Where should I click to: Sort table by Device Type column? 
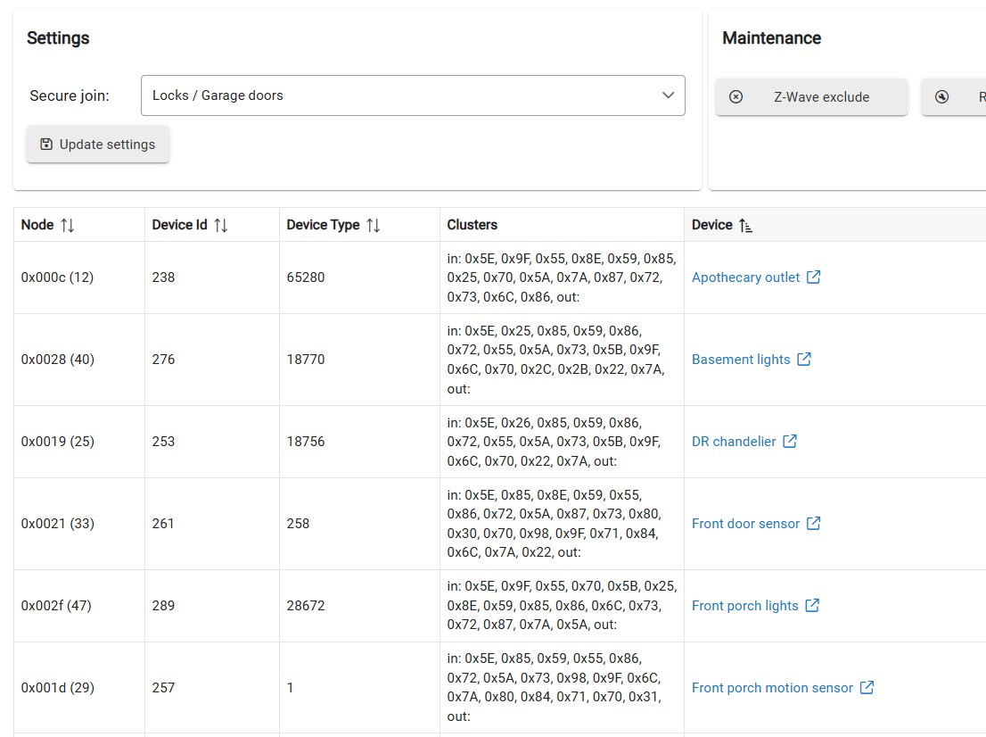click(x=374, y=226)
